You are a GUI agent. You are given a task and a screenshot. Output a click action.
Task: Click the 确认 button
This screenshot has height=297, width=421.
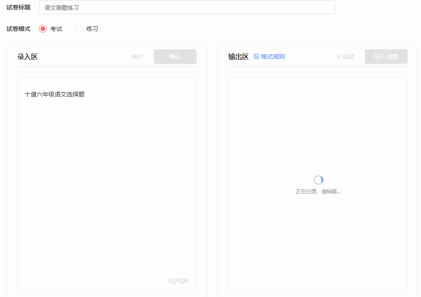175,57
